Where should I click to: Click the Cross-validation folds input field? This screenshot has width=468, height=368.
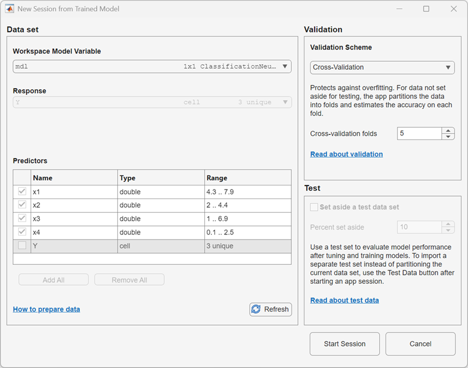click(x=419, y=134)
